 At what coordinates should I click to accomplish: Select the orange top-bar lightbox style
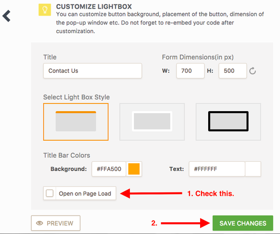click(x=76, y=122)
